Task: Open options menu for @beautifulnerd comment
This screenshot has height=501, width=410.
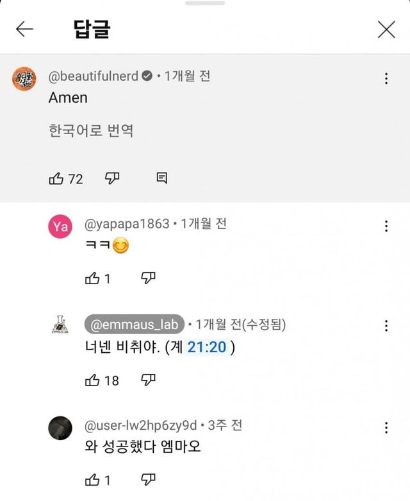Action: (x=386, y=78)
